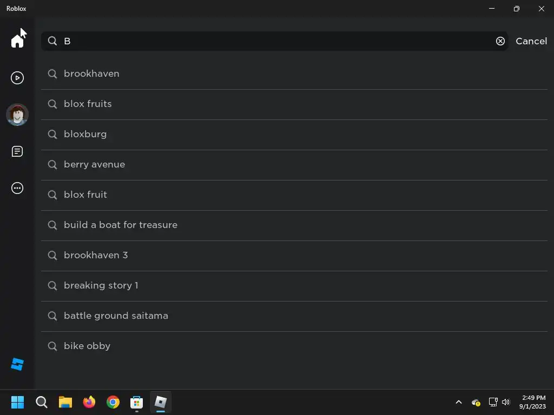
Task: Open volume speaker tray icon
Action: (506, 402)
